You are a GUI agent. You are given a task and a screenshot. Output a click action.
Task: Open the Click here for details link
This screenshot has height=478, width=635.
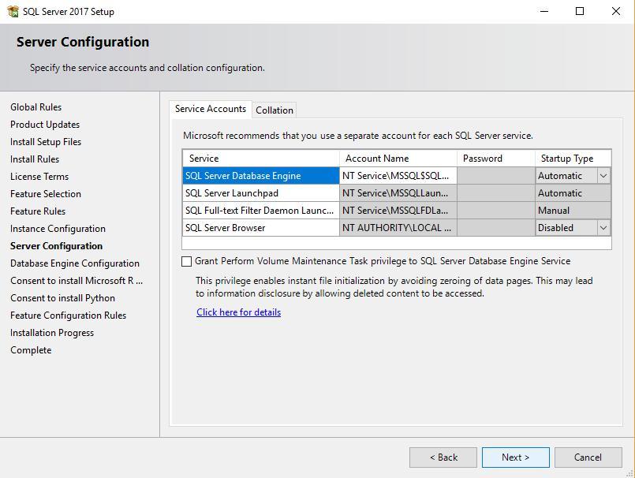point(238,312)
